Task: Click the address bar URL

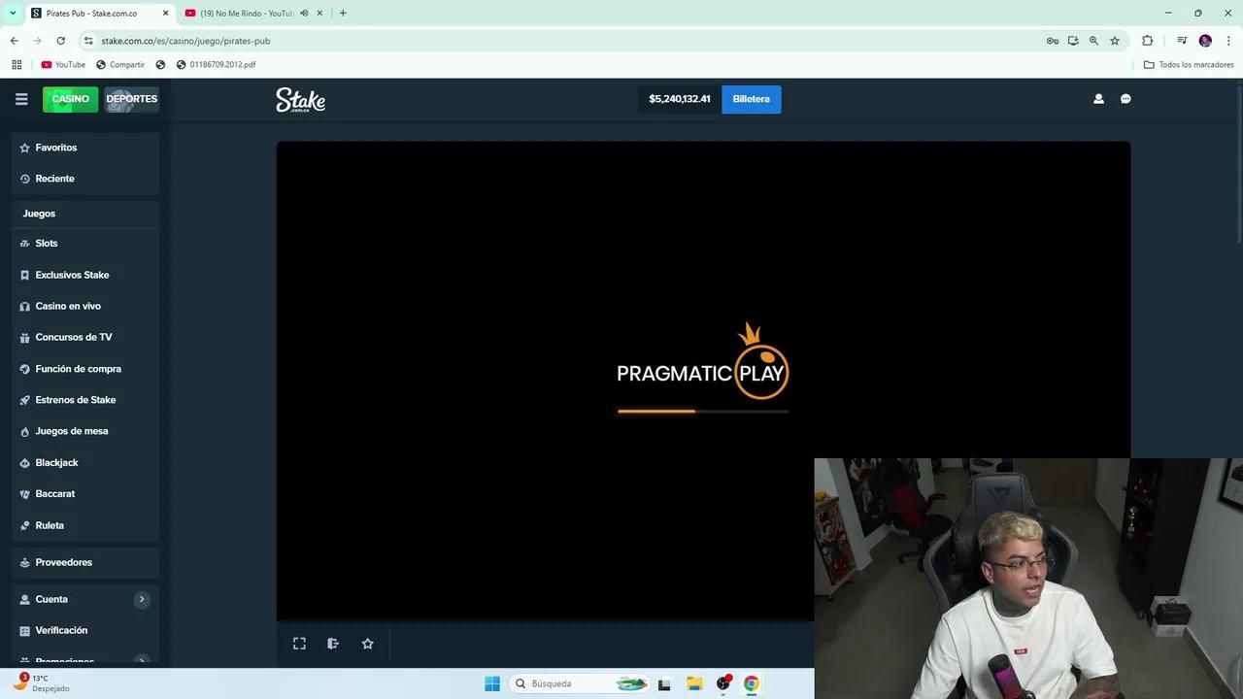Action: click(185, 41)
